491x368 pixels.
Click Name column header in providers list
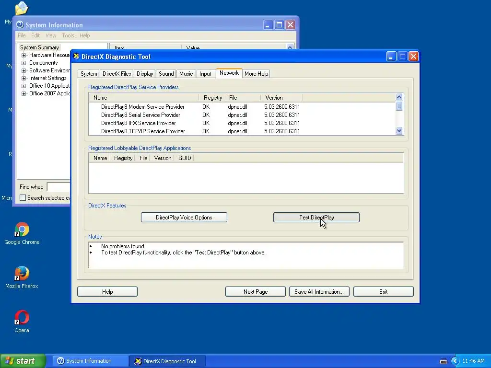(x=144, y=98)
